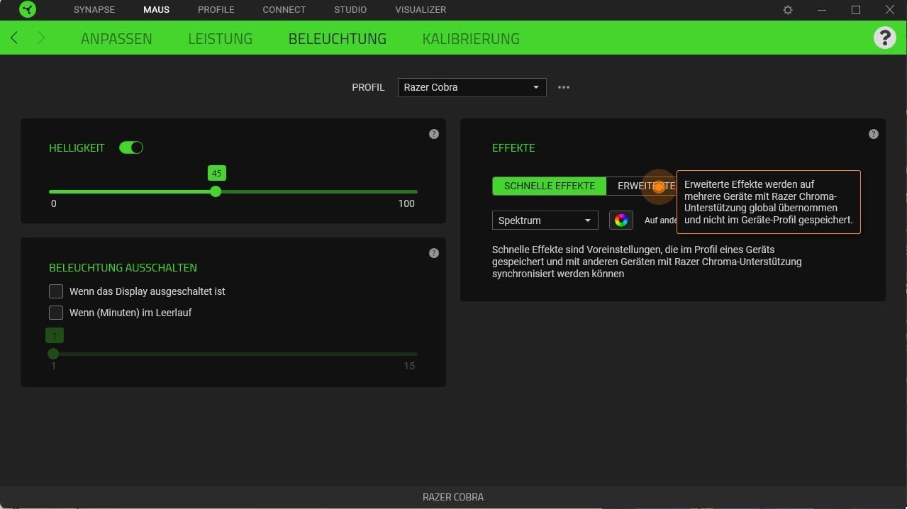Open the Studio tab
Image resolution: width=907 pixels, height=509 pixels.
[350, 10]
